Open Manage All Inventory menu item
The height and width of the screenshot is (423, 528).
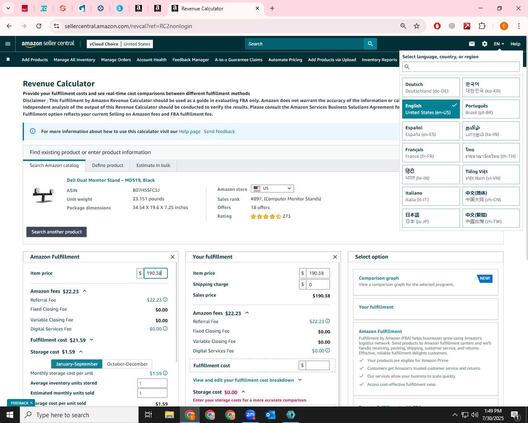(x=74, y=60)
